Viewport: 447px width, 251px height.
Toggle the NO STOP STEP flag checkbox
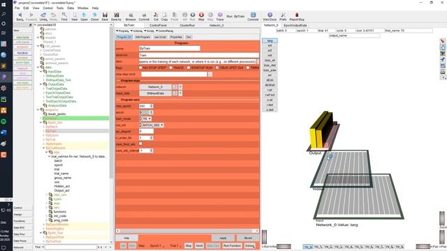(140, 68)
